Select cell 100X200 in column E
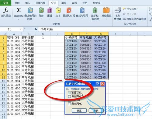The height and width of the screenshot is (119, 152). click(72, 77)
